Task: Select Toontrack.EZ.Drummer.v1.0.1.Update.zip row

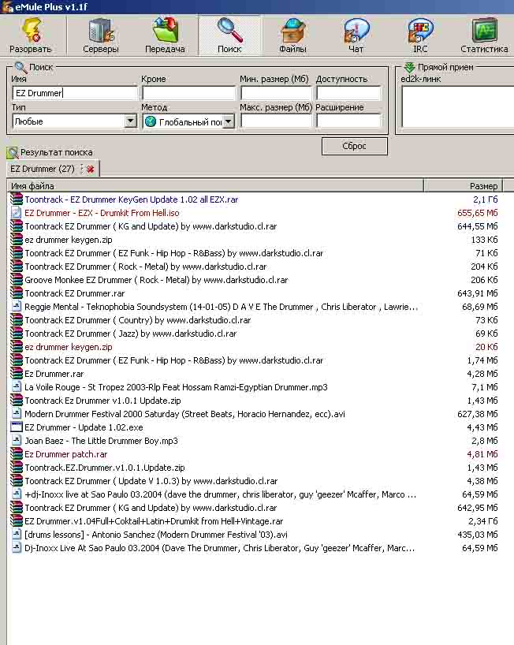Action: click(104, 468)
